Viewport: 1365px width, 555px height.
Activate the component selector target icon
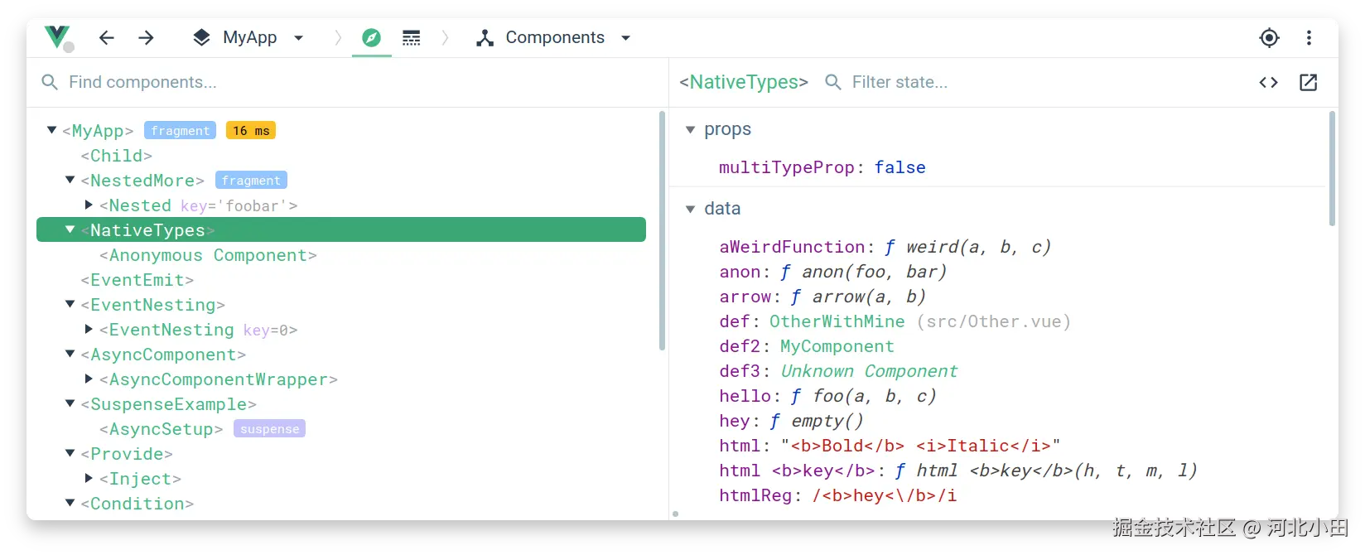pos(1269,37)
